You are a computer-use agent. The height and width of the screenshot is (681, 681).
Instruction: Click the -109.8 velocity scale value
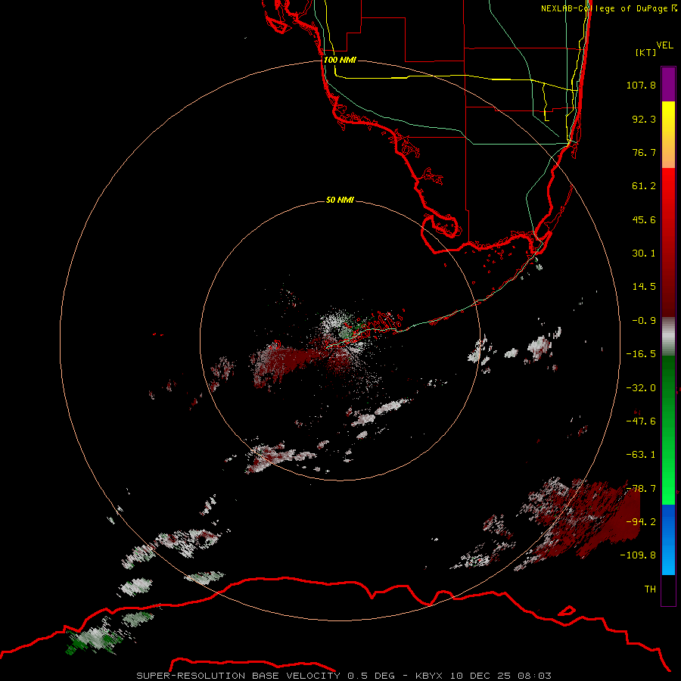[638, 555]
